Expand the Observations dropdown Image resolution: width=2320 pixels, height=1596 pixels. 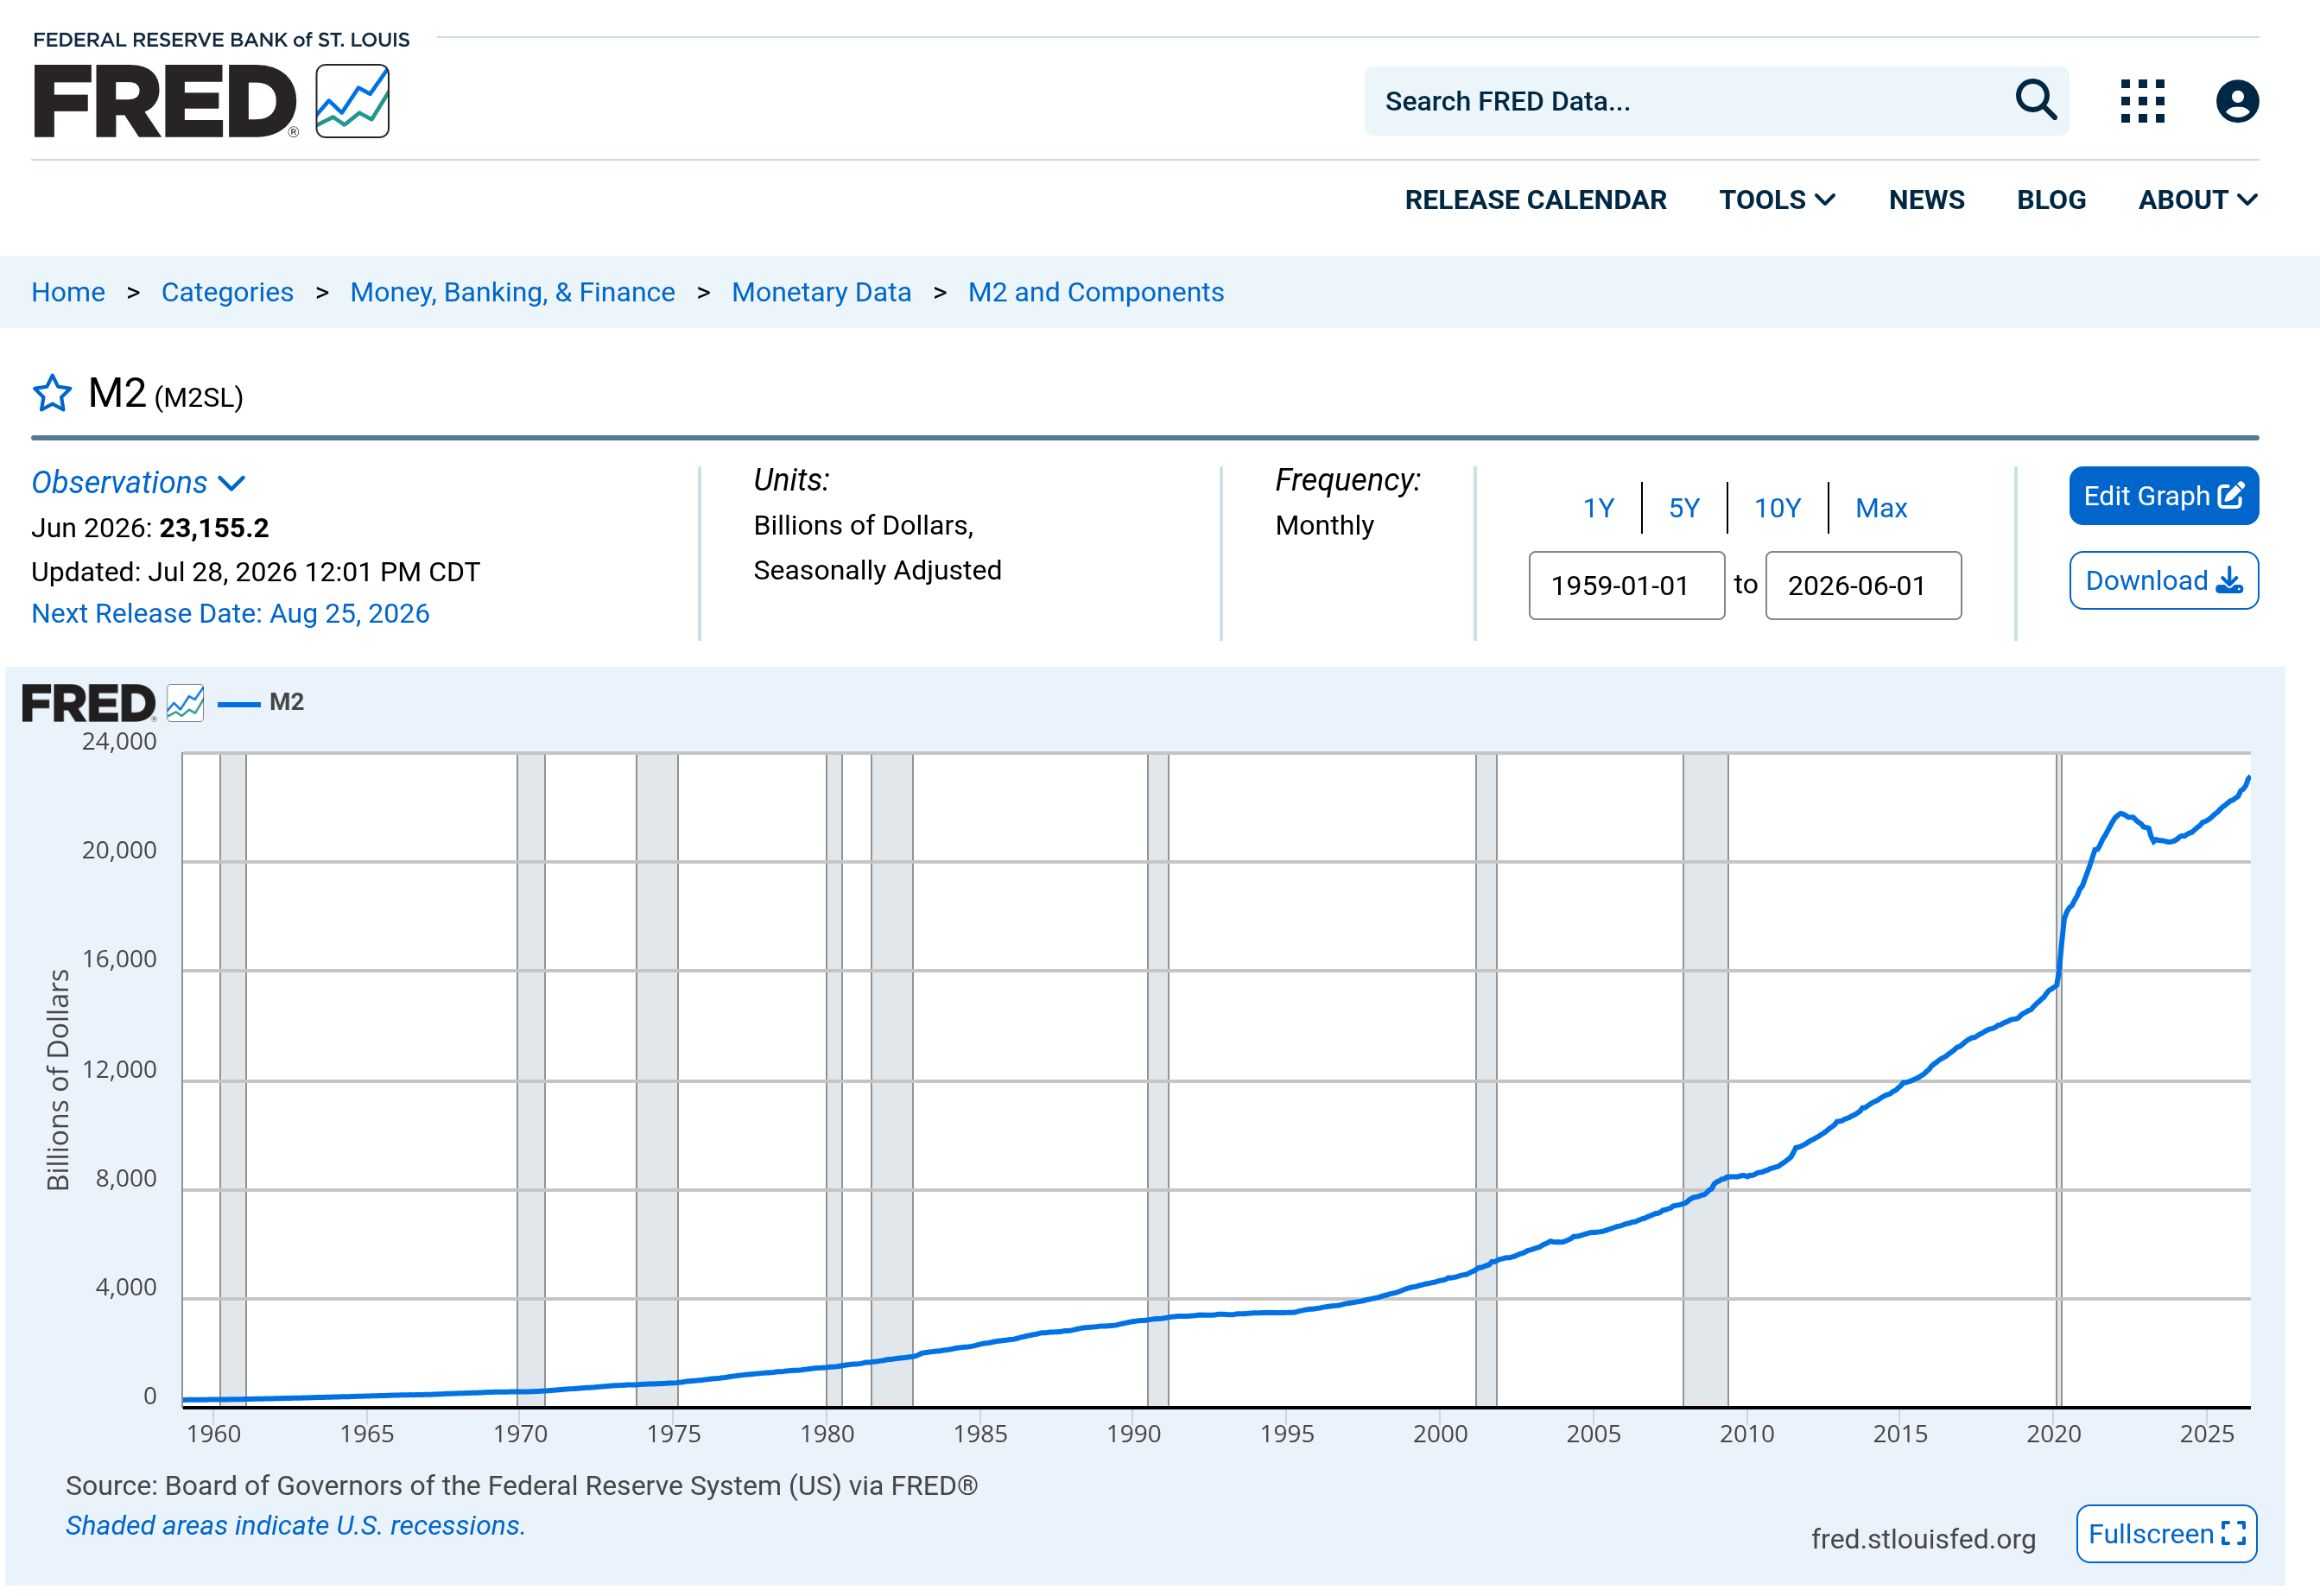pos(138,482)
